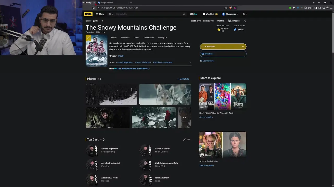This screenshot has width=334, height=187.
Task: Open the EN language dropdown
Action: click(x=245, y=14)
